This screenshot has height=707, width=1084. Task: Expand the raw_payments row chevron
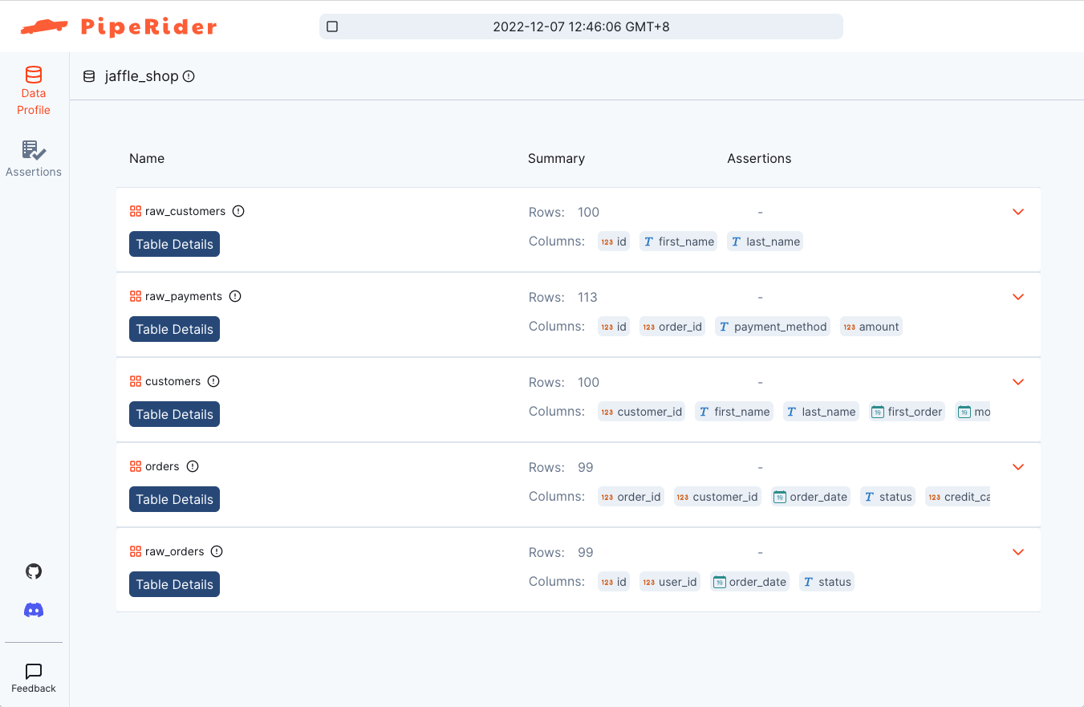tap(1018, 297)
